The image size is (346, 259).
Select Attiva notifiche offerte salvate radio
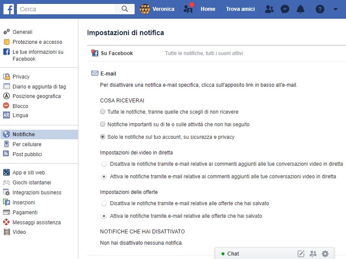103,216
